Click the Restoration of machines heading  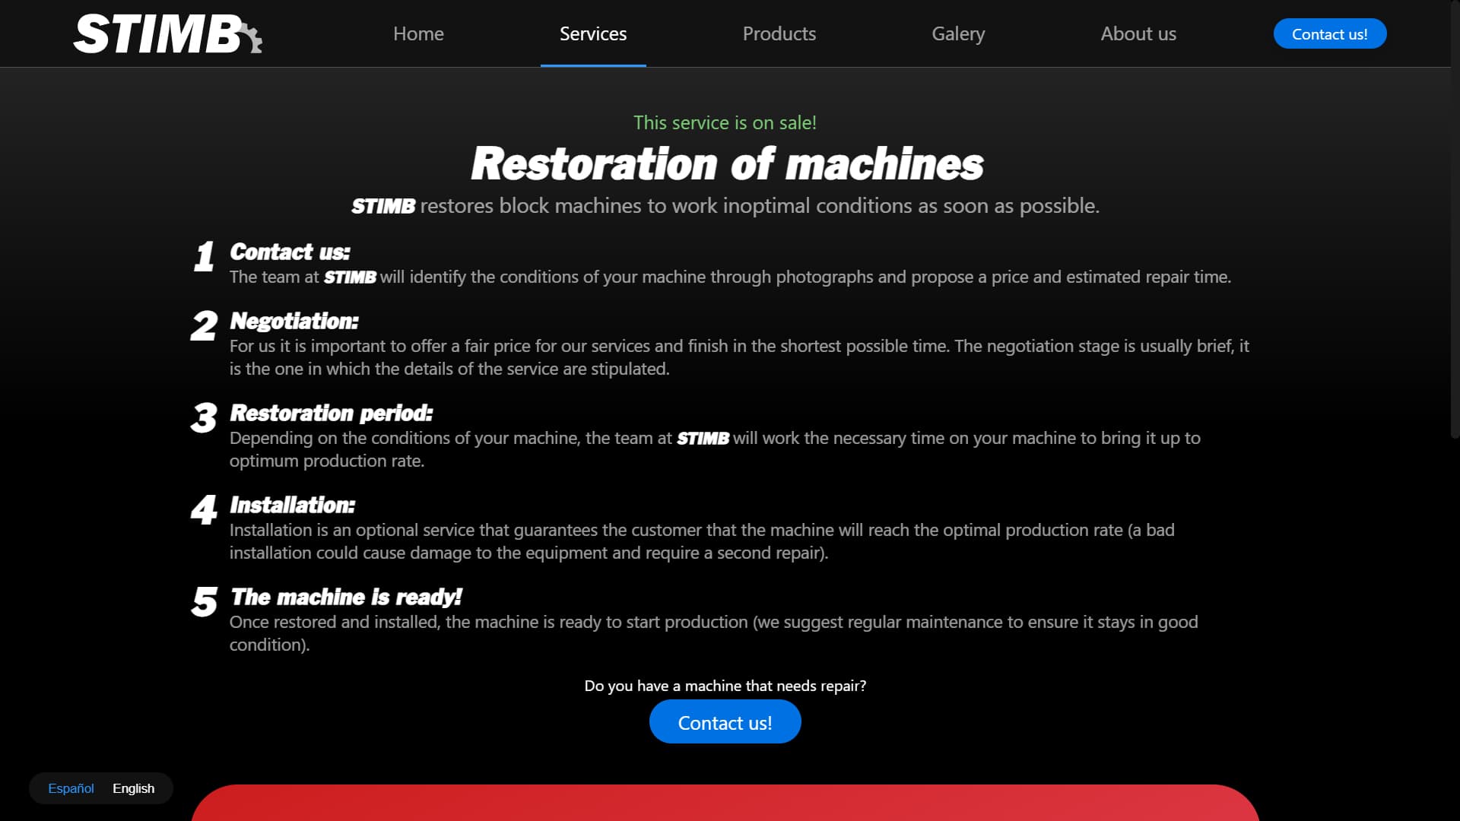726,164
